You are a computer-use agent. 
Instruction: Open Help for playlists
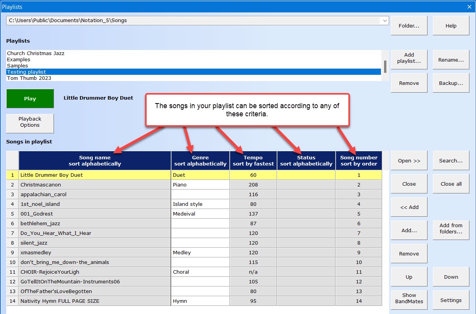(x=451, y=26)
